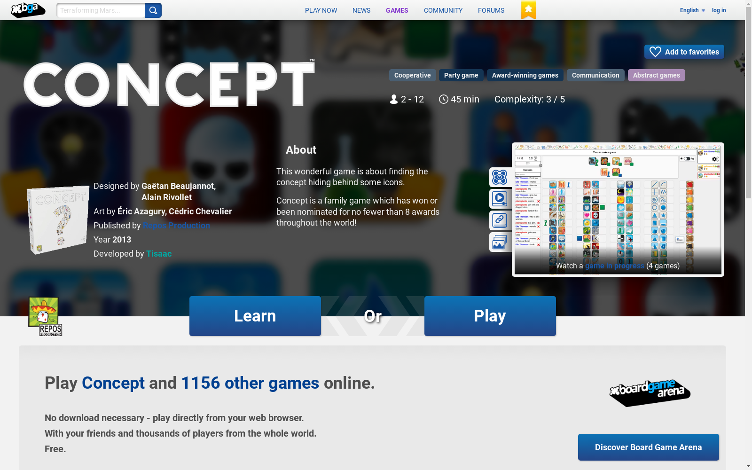752x470 pixels.
Task: Open the rules link tab icon
Action: pyautogui.click(x=500, y=220)
